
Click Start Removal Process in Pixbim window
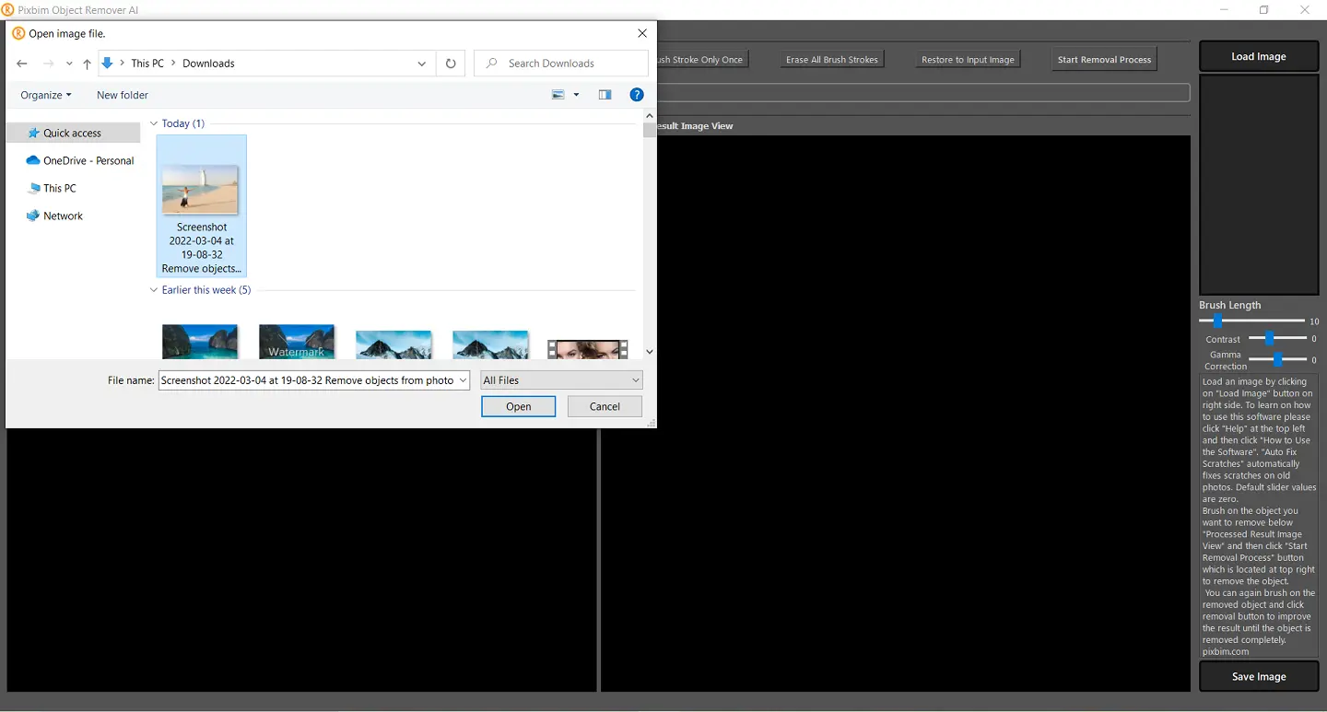pos(1104,59)
